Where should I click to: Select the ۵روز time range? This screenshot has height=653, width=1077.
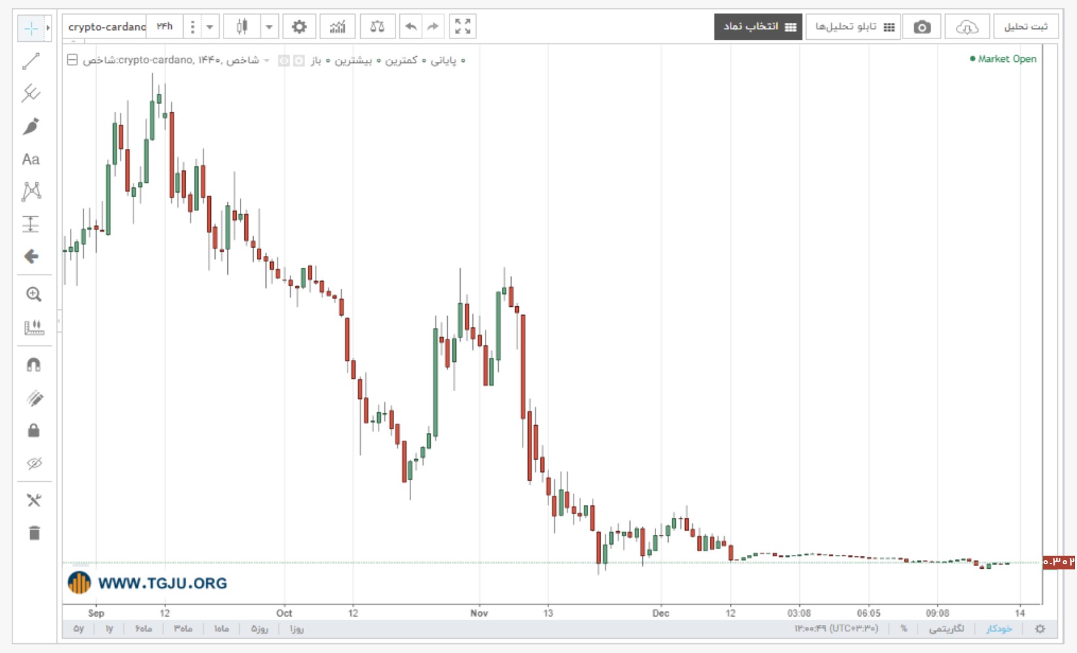(259, 629)
